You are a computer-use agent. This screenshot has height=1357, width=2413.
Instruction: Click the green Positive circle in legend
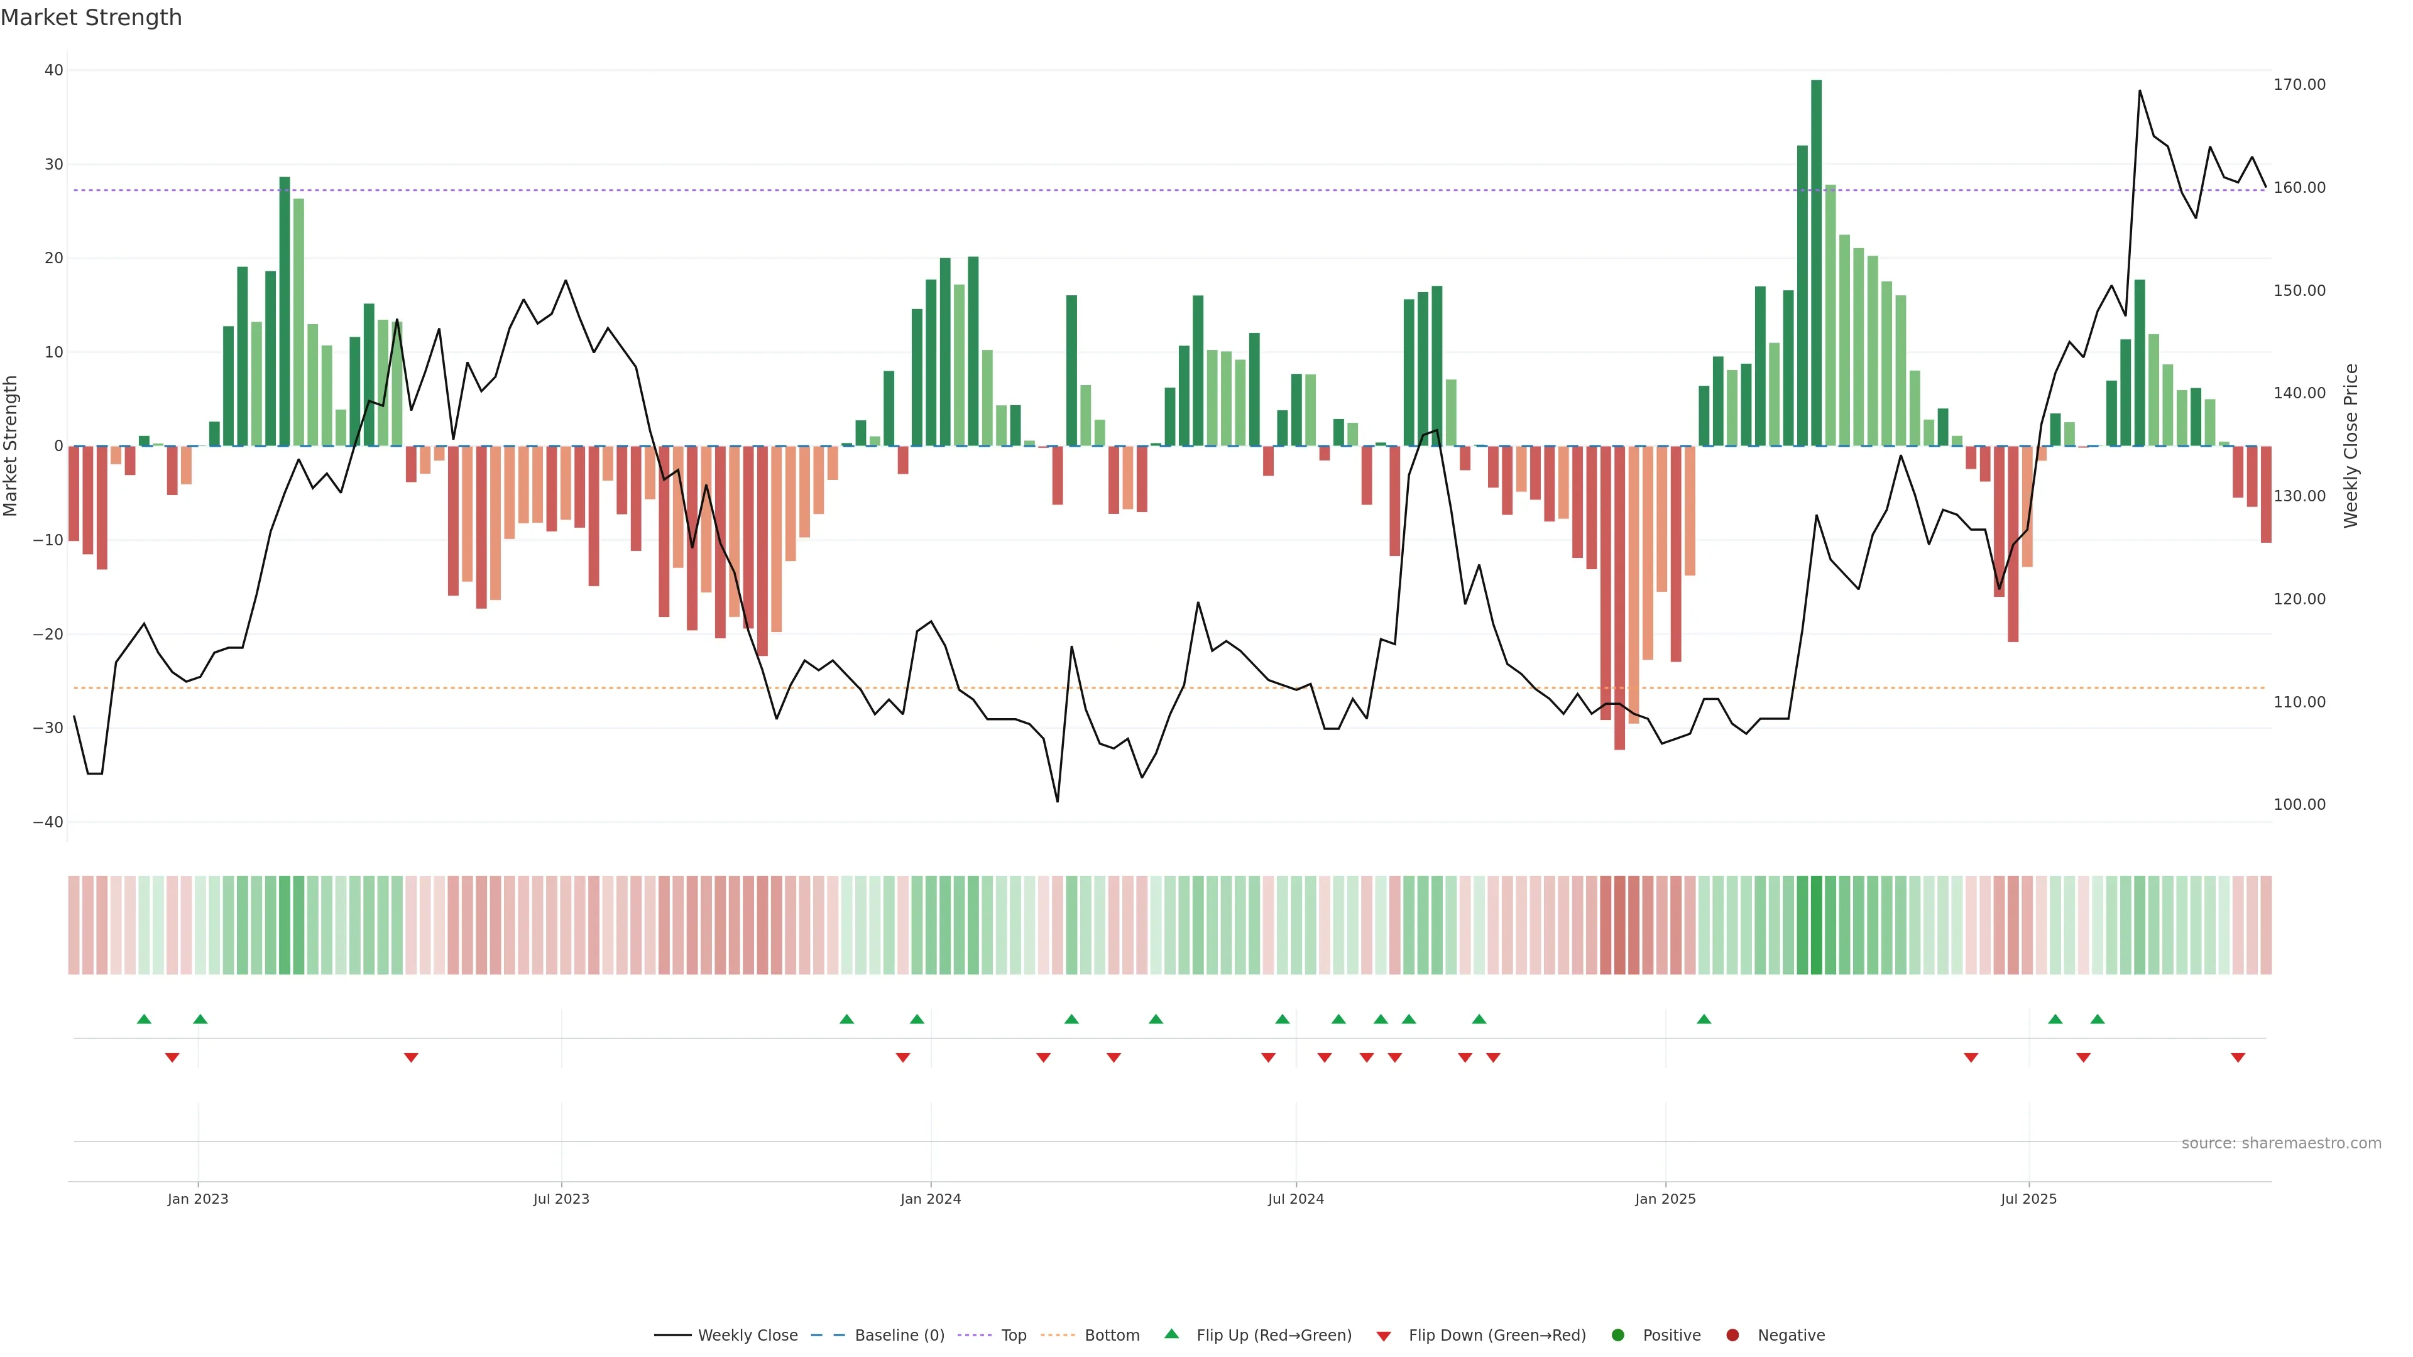1617,1336
